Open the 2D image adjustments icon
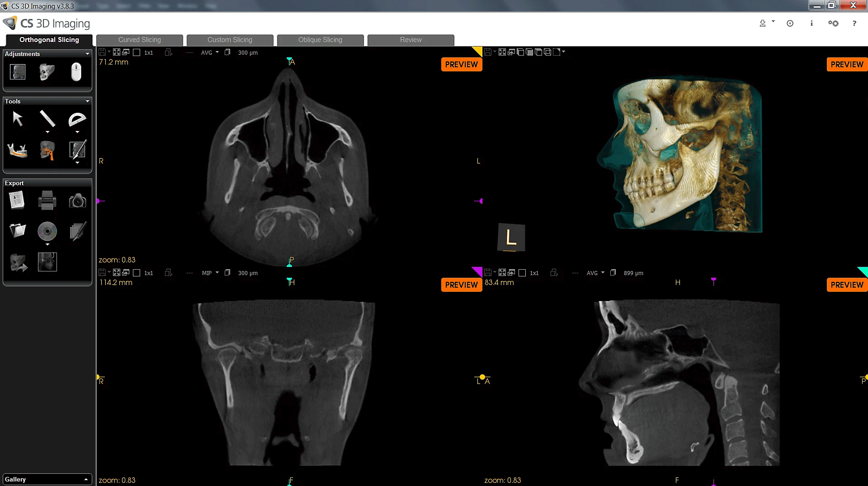Viewport: 868px width, 486px height. pos(18,72)
